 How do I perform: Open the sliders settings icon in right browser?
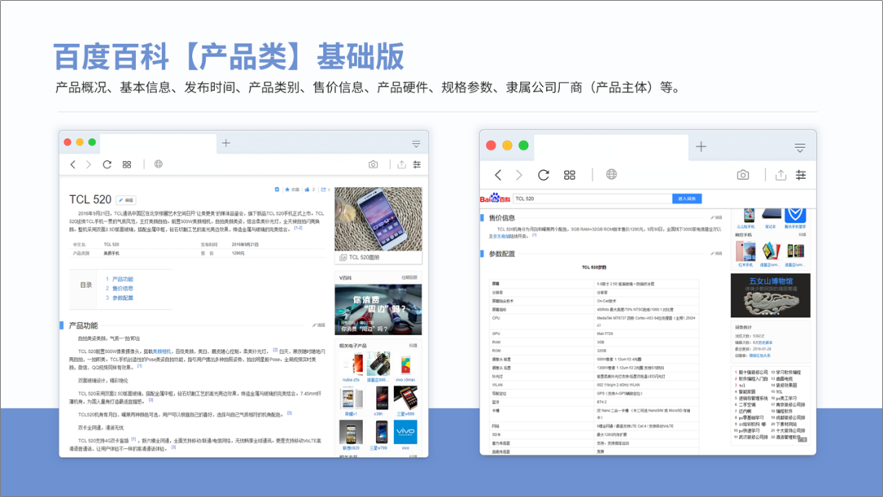coord(800,175)
